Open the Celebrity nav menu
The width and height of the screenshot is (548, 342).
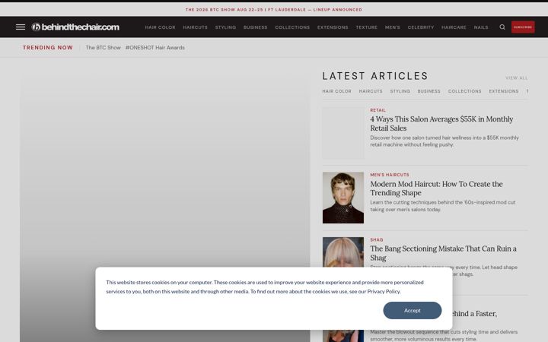[420, 27]
